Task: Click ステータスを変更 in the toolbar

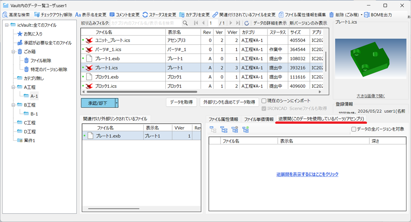Action: click(x=160, y=15)
